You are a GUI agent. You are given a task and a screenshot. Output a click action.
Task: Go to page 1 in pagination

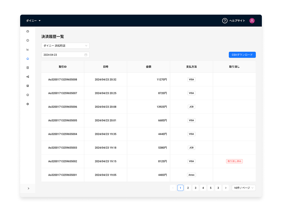coord(180,188)
